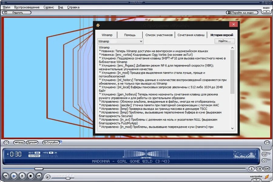Click the changelog scrollbar thumb
This screenshot has width=273, height=182.
coord(232,72)
